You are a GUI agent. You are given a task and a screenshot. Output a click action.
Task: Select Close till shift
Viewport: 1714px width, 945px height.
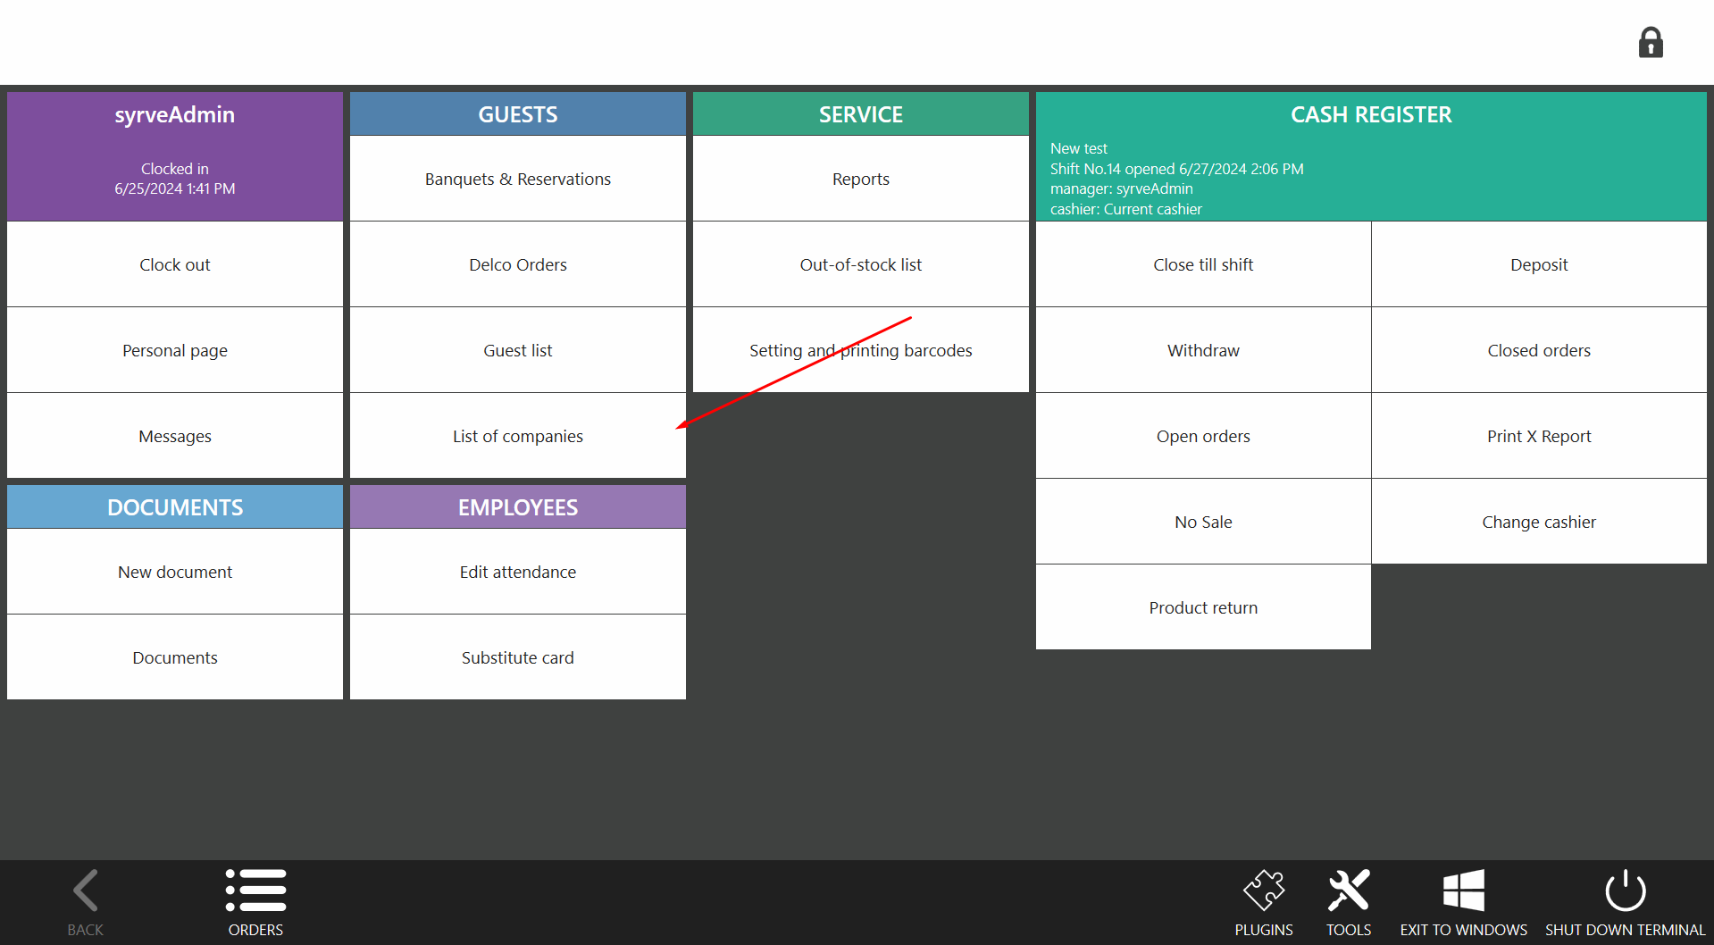point(1202,264)
